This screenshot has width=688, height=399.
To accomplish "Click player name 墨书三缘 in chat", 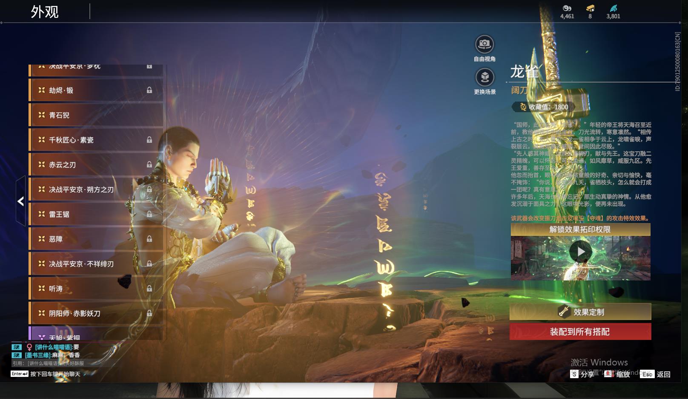I will (x=38, y=355).
